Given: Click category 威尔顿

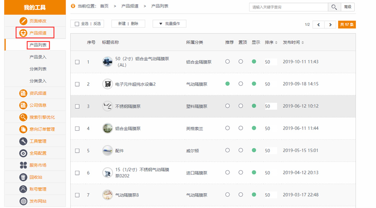Looking at the screenshot, I should [x=192, y=151].
